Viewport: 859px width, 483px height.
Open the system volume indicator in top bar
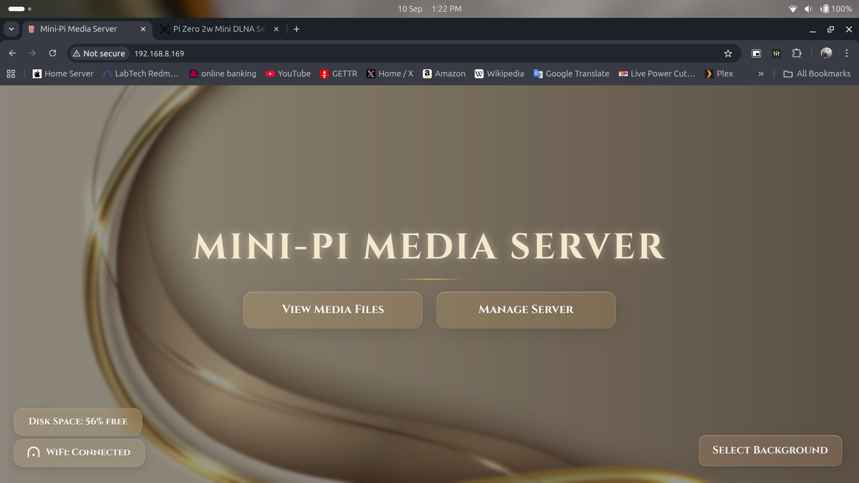[808, 9]
